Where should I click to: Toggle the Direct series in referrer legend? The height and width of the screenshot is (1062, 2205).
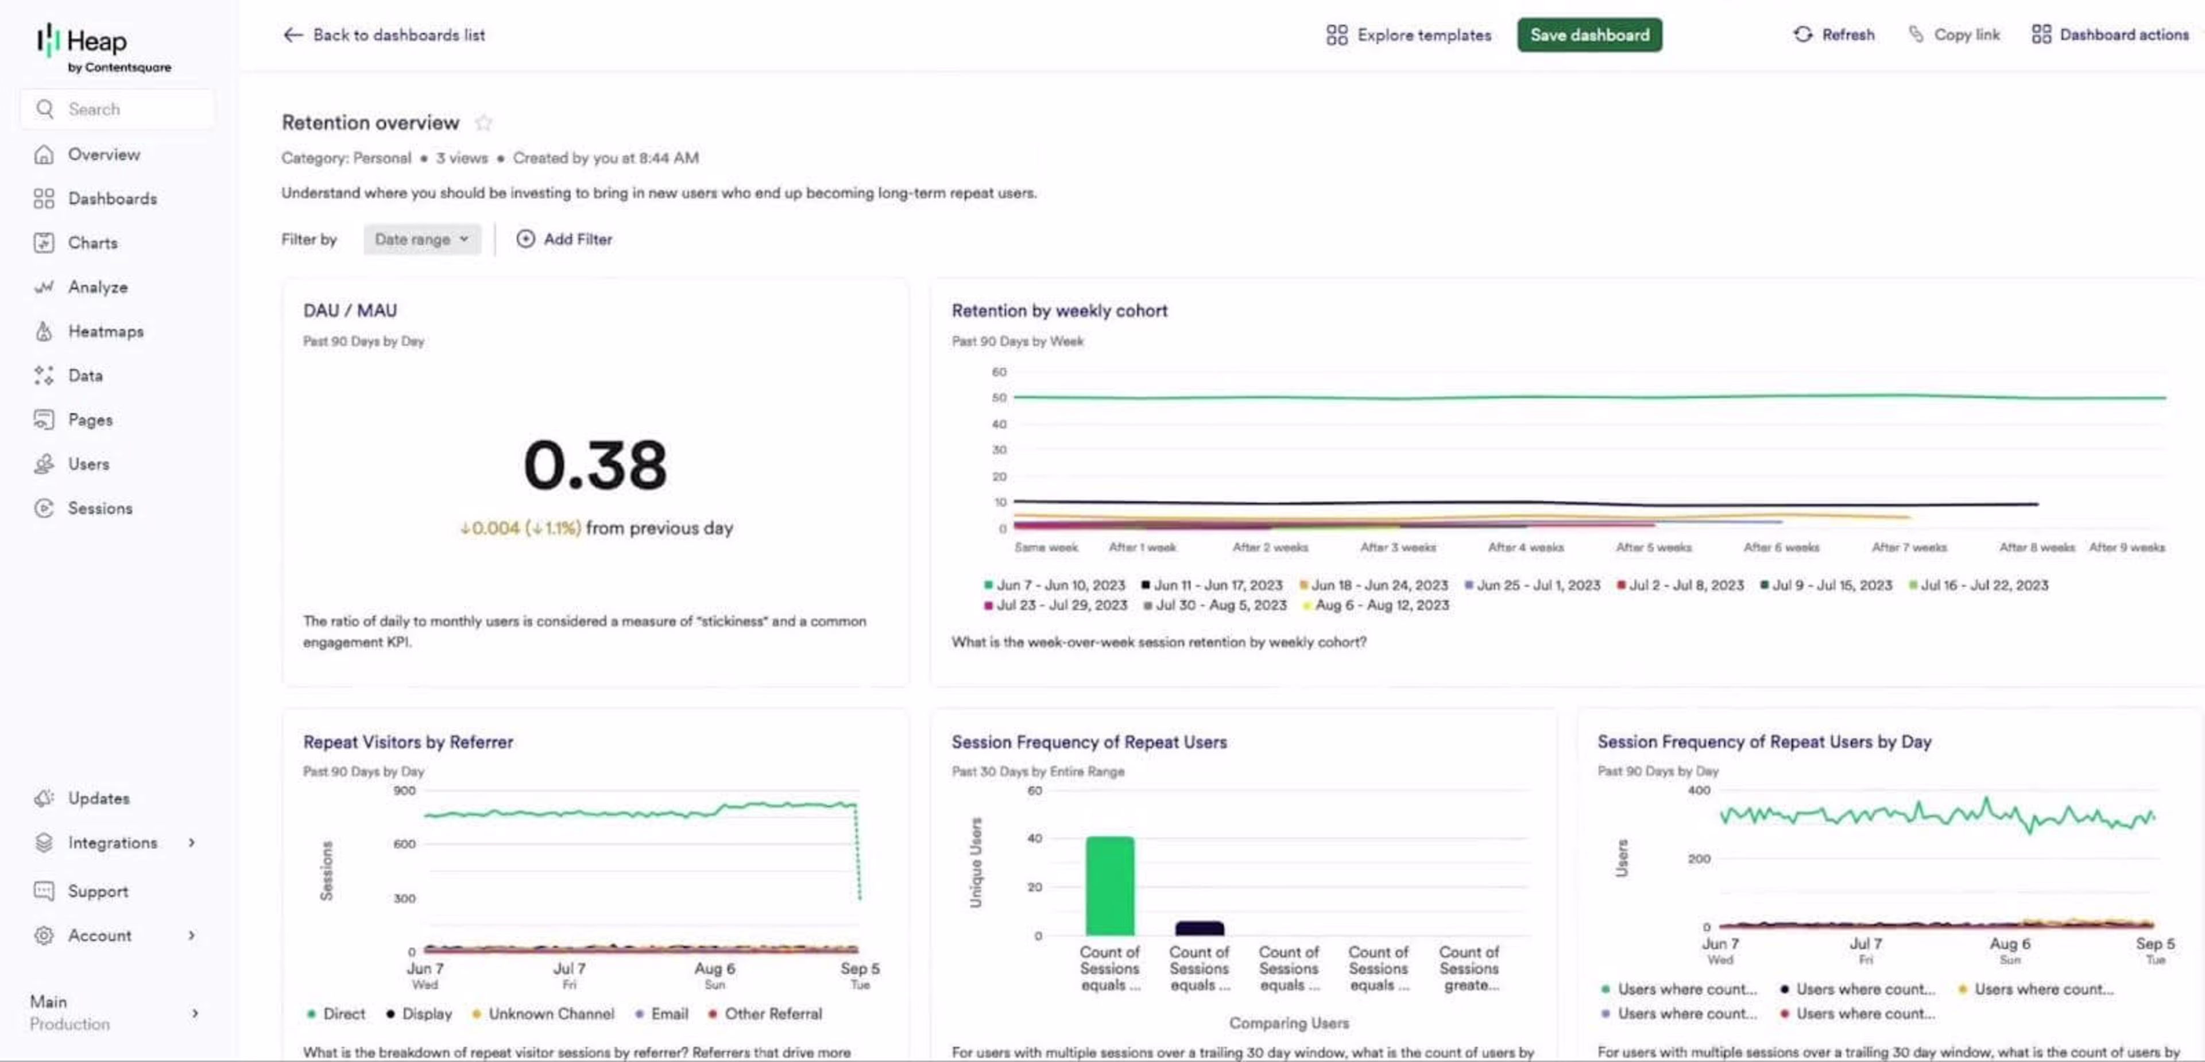[x=335, y=1014]
